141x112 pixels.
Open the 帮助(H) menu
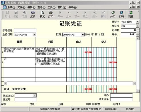coord(72,7)
